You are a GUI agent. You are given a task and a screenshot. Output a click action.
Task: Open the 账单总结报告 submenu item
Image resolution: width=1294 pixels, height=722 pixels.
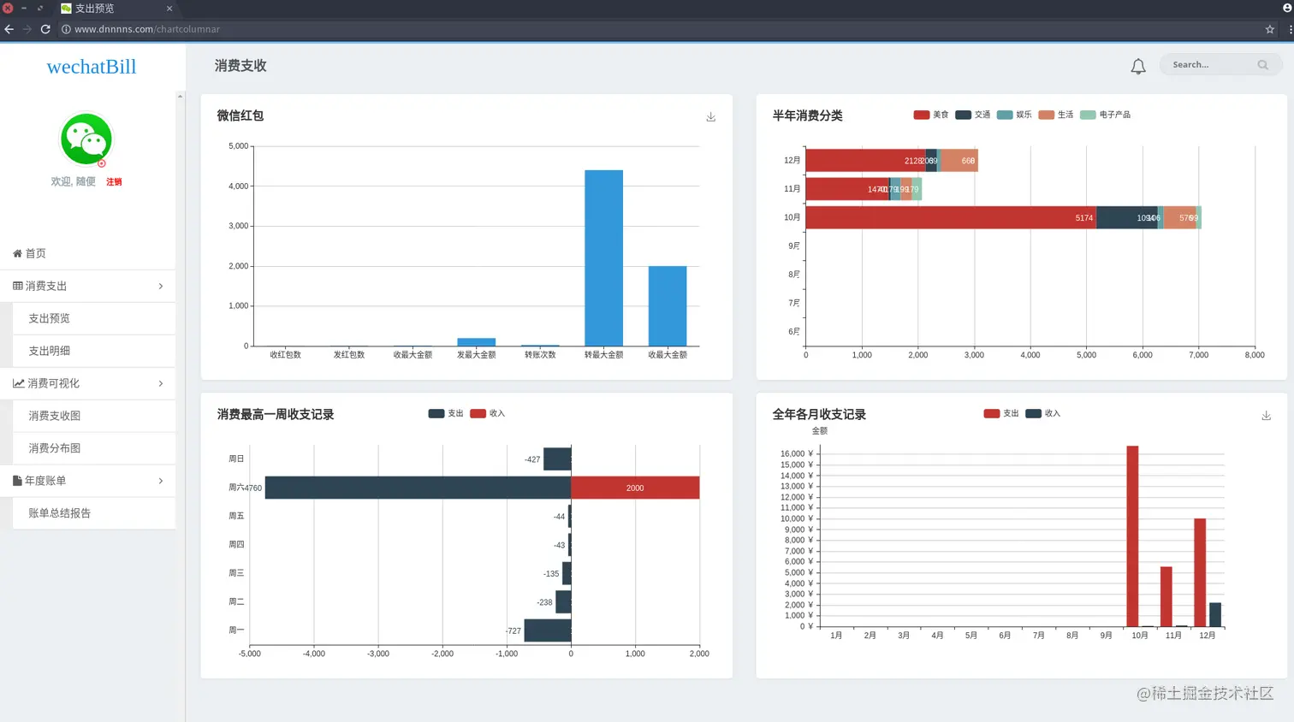(94, 513)
